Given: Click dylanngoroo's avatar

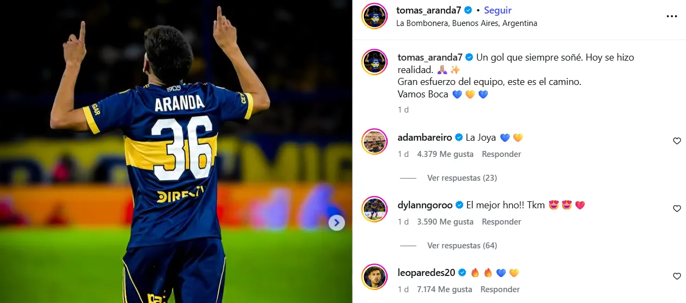Looking at the screenshot, I should (x=375, y=209).
